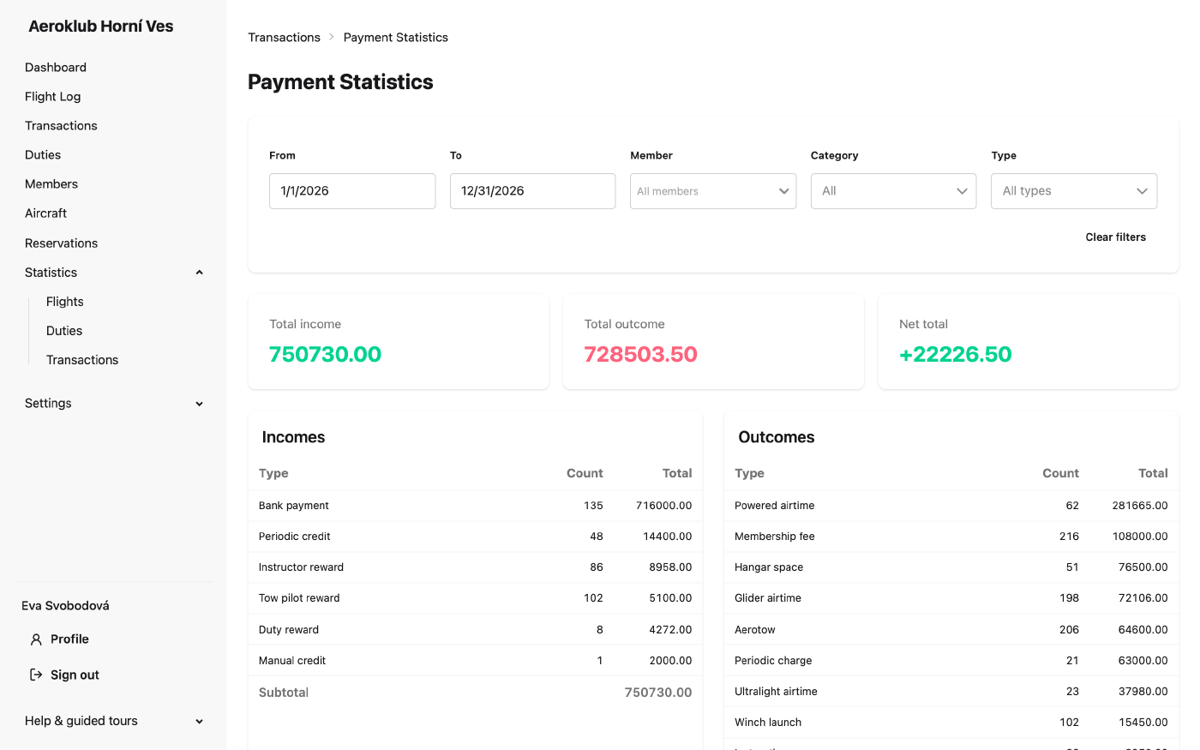Click the Total outcome value 728503.50
The width and height of the screenshot is (1200, 750).
point(640,354)
